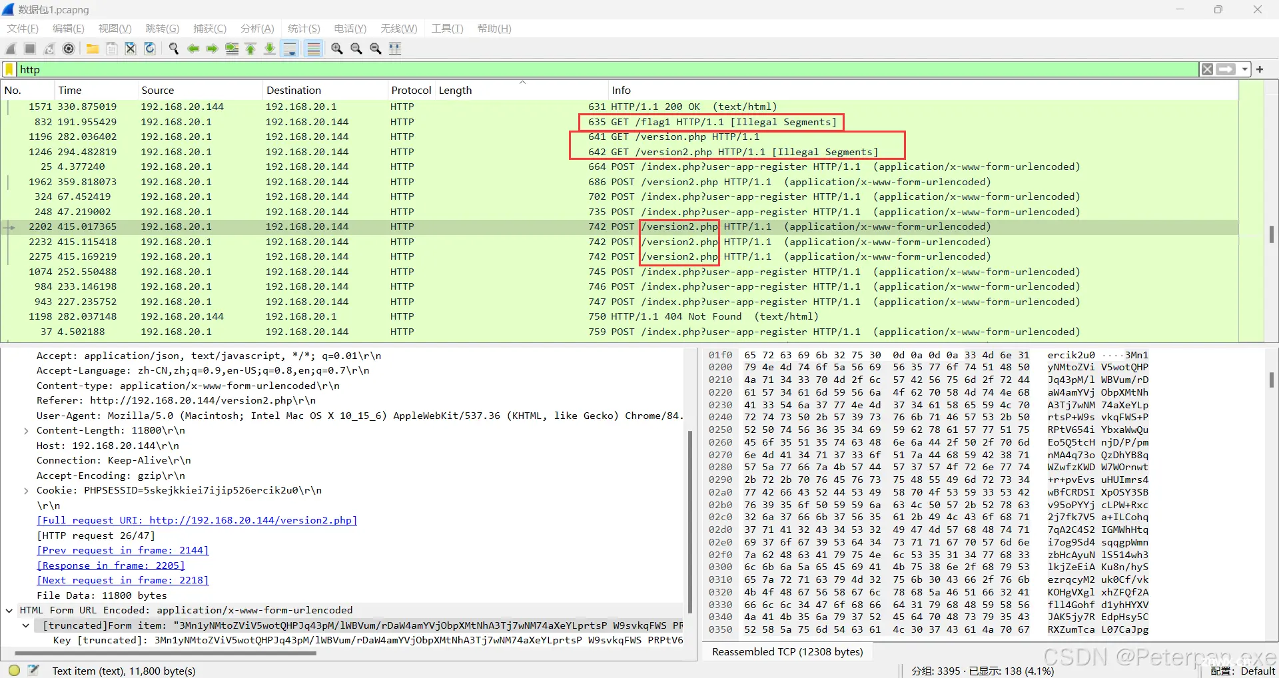Zoom in on the main window text
The image size is (1279, 678).
[x=337, y=49]
